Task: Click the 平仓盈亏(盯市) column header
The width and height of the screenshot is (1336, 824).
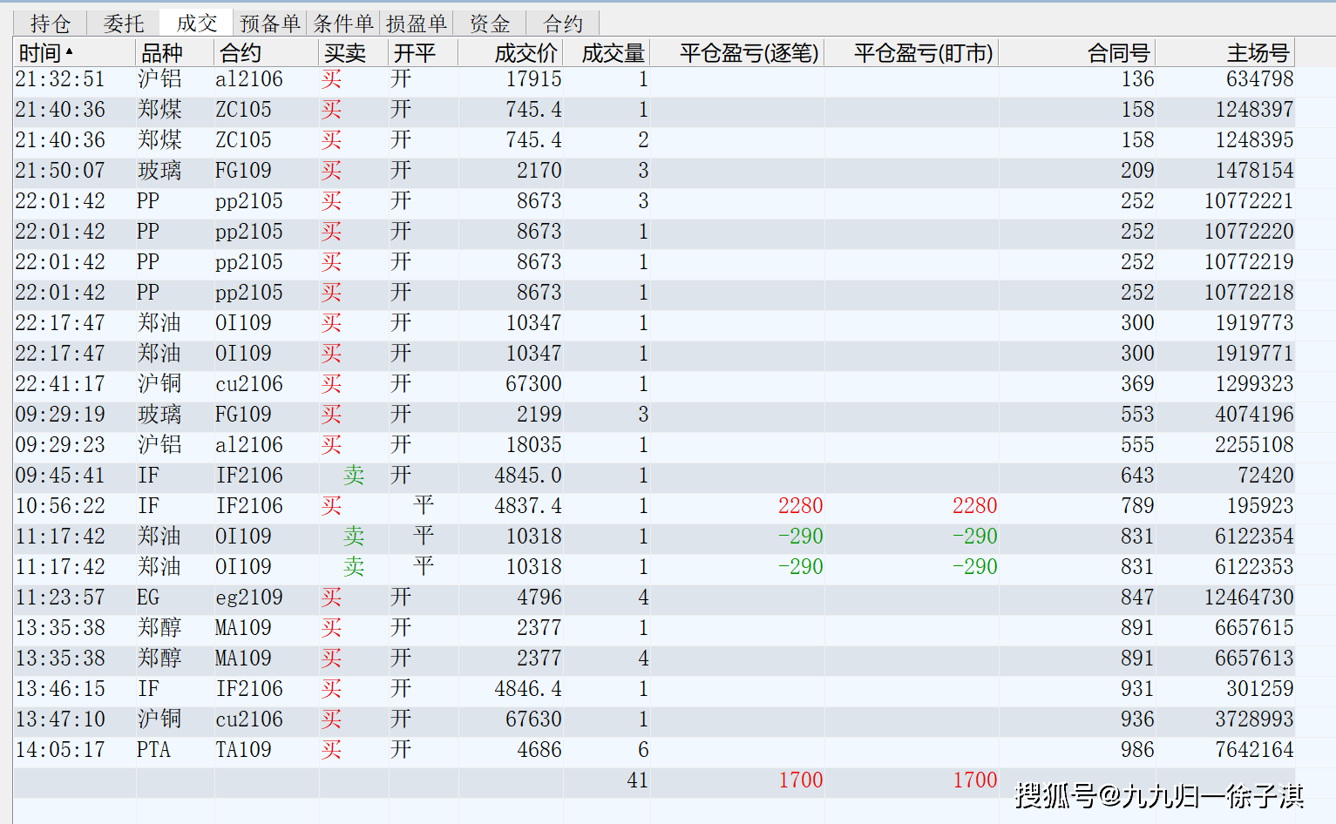Action: [912, 53]
